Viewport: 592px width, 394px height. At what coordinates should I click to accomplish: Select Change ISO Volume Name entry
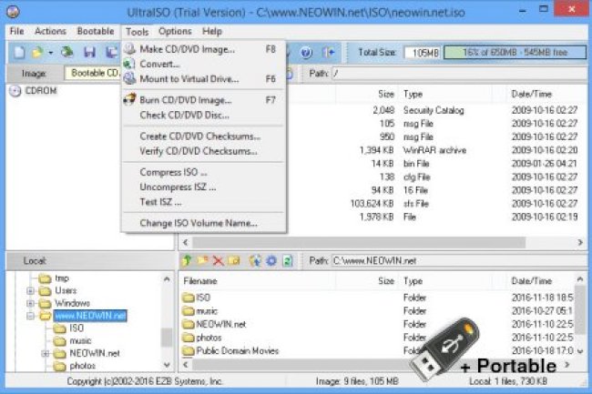198,223
